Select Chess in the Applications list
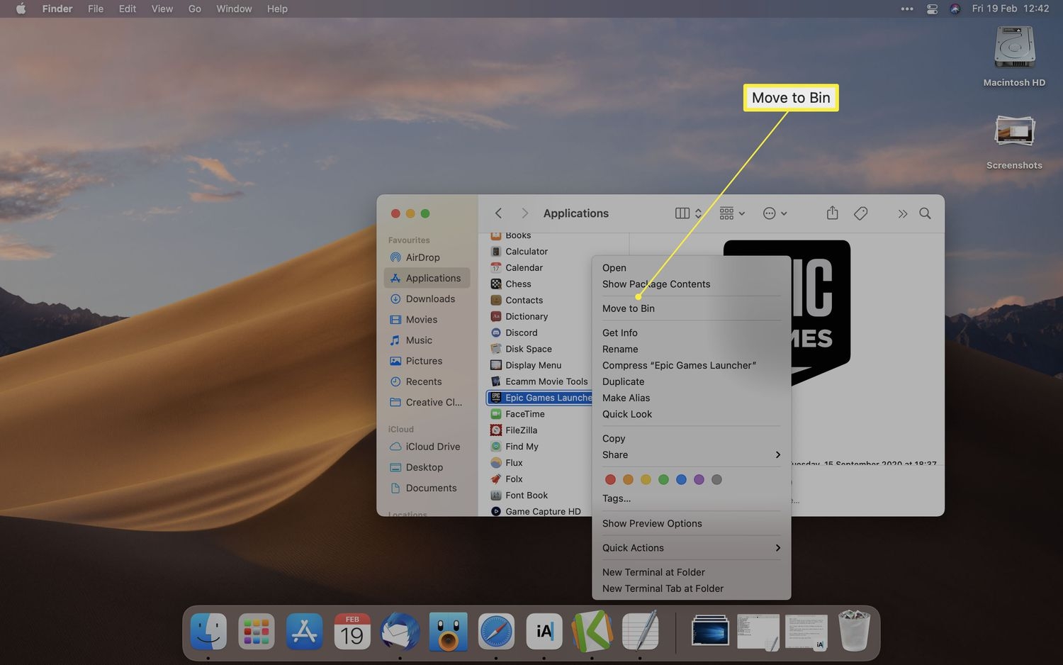The height and width of the screenshot is (665, 1063). tap(517, 284)
